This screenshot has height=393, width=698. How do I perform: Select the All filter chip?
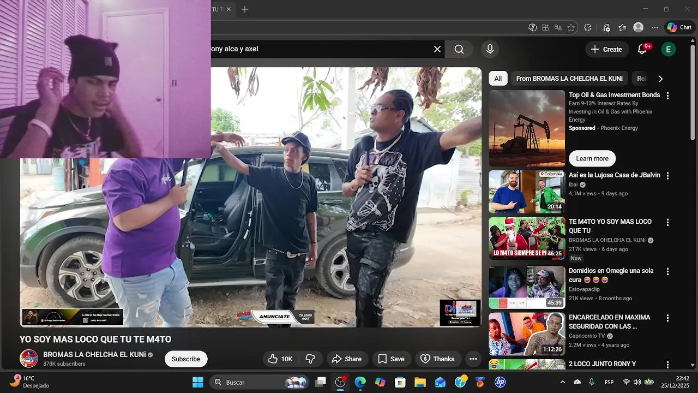coord(498,79)
